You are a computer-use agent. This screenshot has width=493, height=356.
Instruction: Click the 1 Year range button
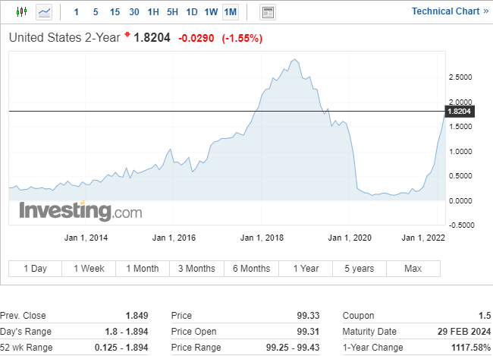pos(305,269)
